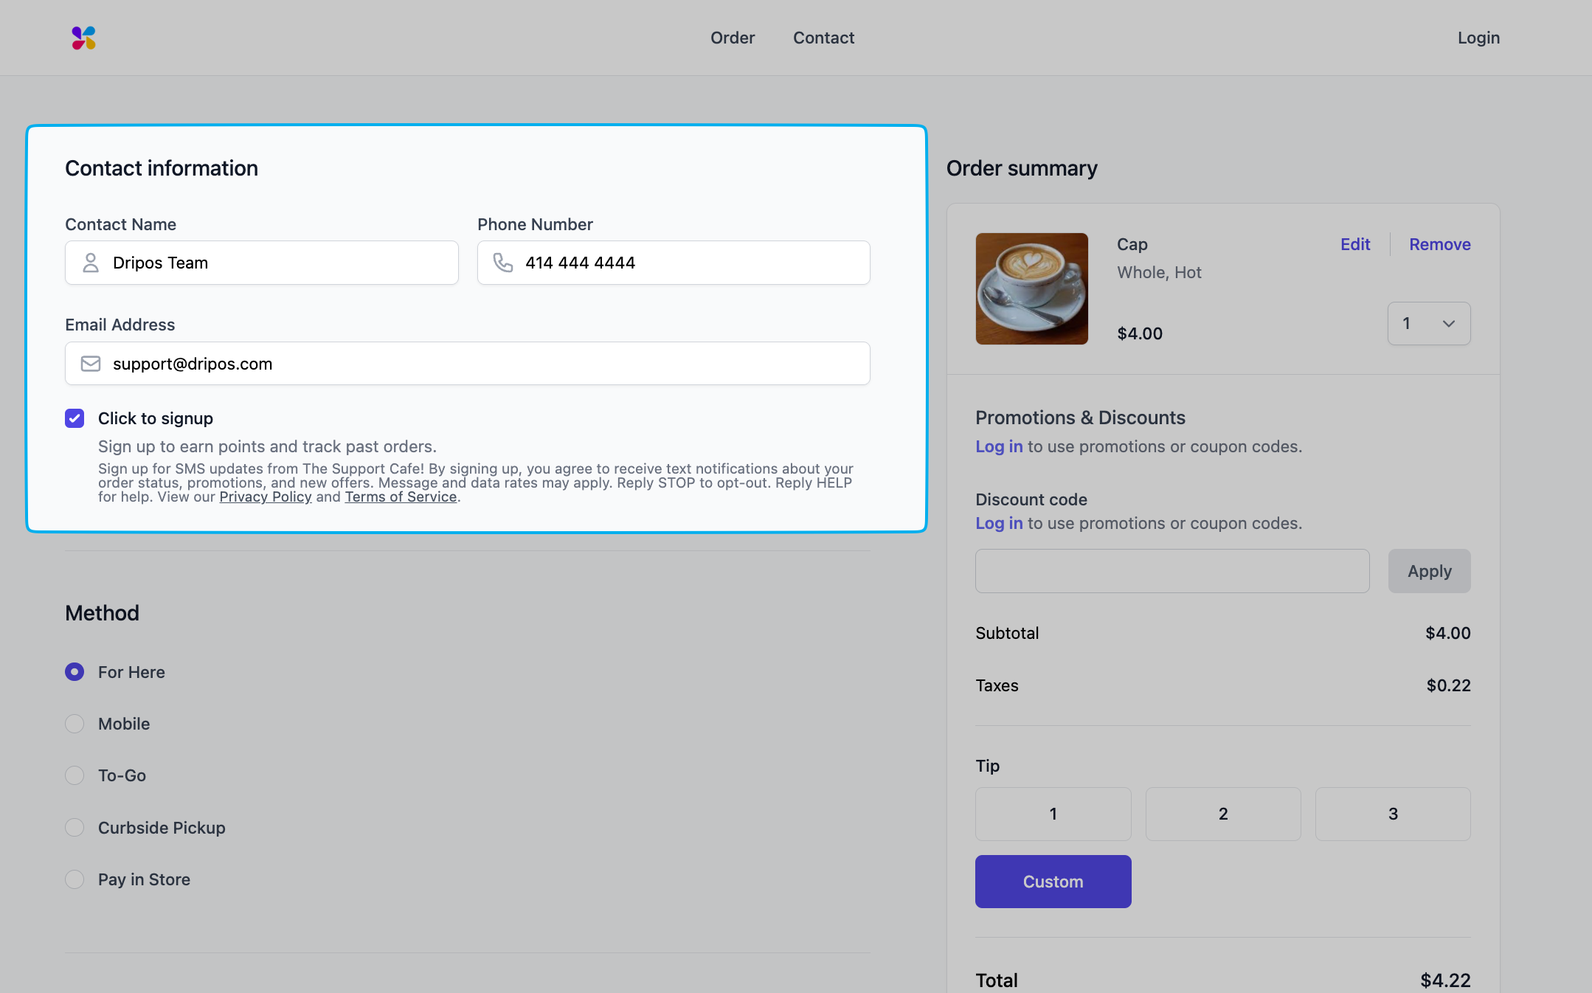This screenshot has width=1592, height=993.
Task: Select the Mobile order method
Action: [x=75, y=724]
